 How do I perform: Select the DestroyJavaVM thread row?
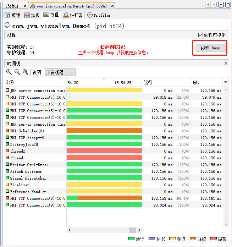coord(114,144)
